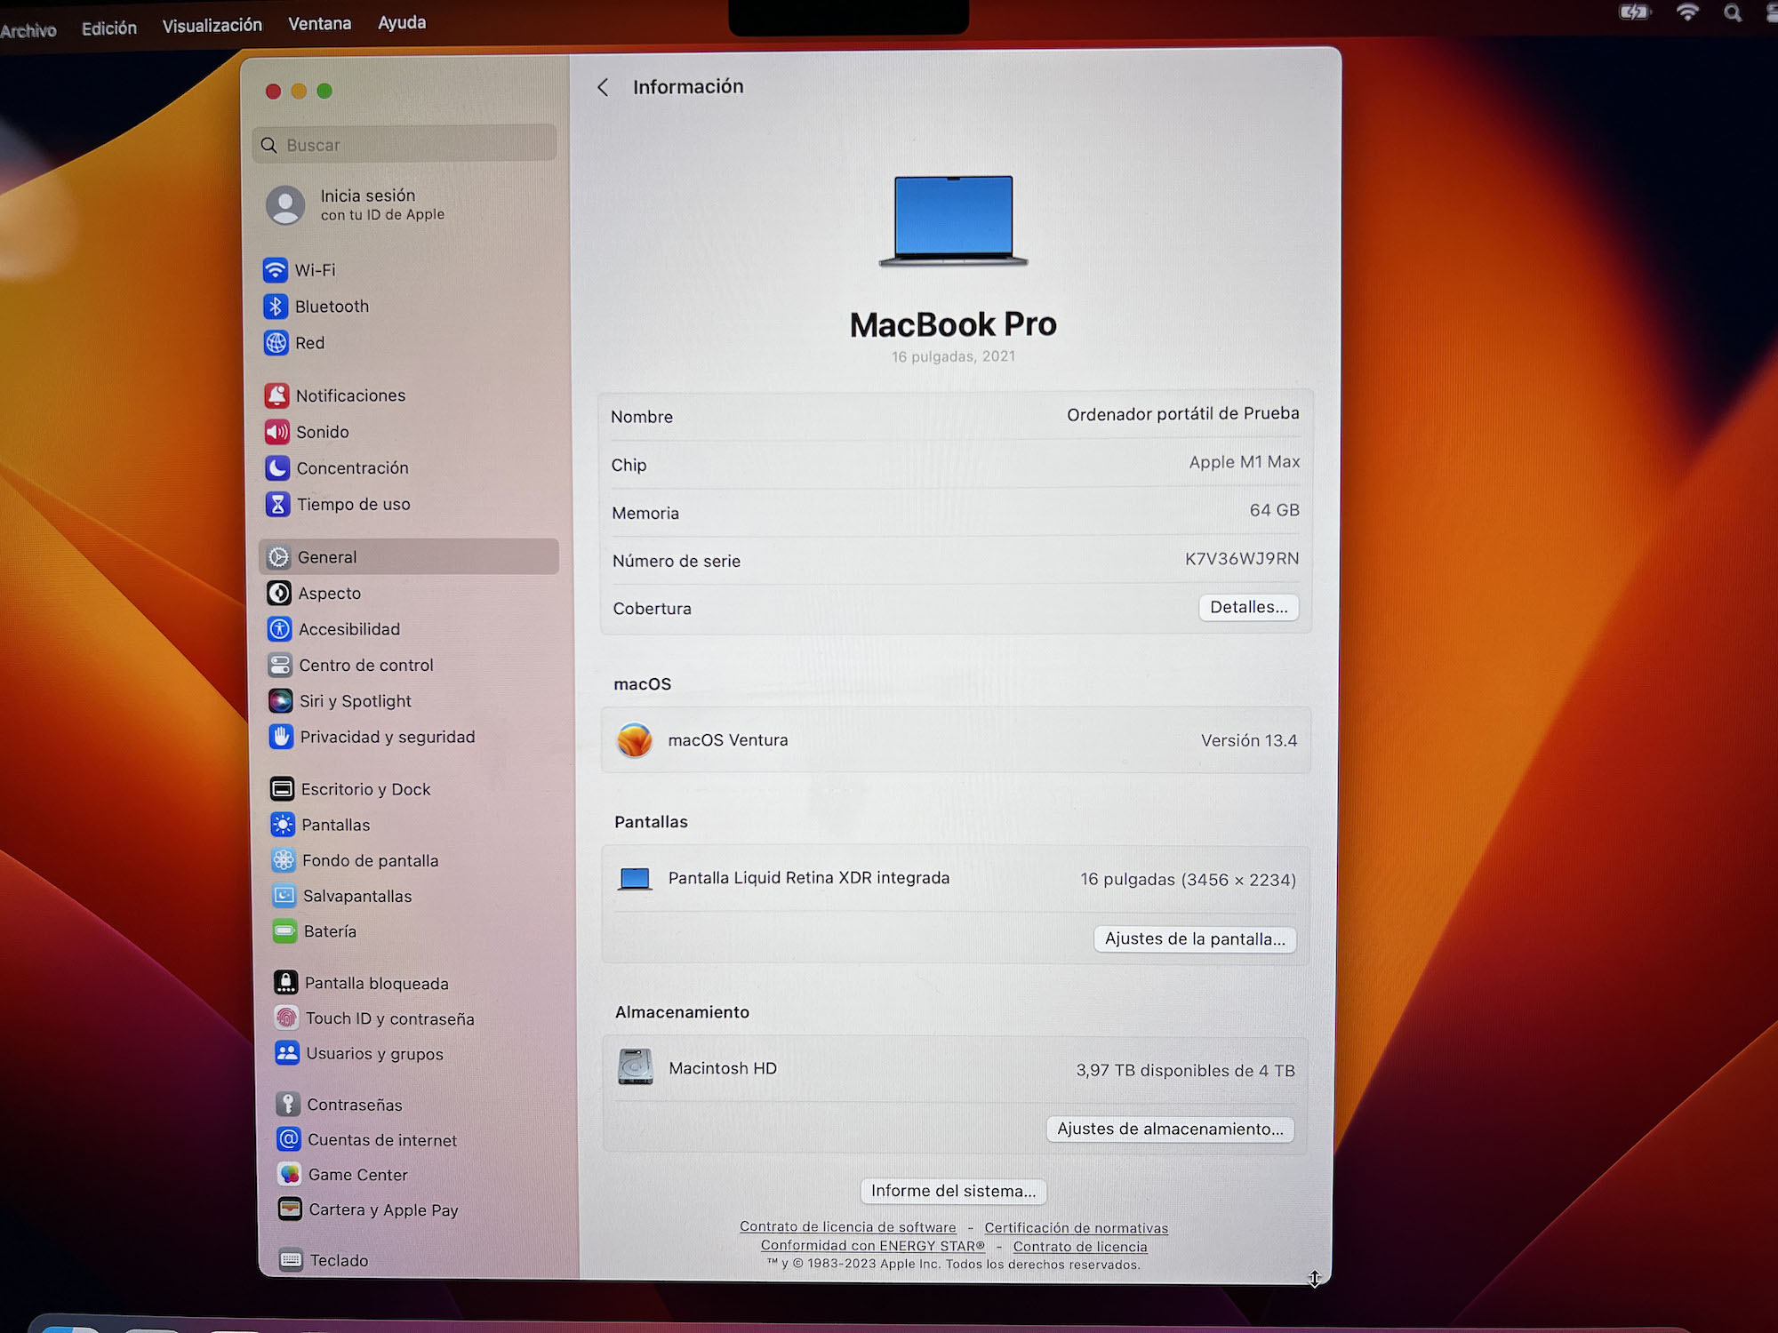This screenshot has height=1333, width=1778.
Task: Open Contraseñas key icon
Action: pyautogui.click(x=288, y=1105)
